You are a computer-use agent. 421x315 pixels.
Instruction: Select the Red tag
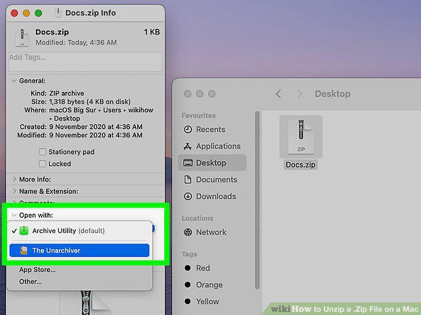coord(198,268)
